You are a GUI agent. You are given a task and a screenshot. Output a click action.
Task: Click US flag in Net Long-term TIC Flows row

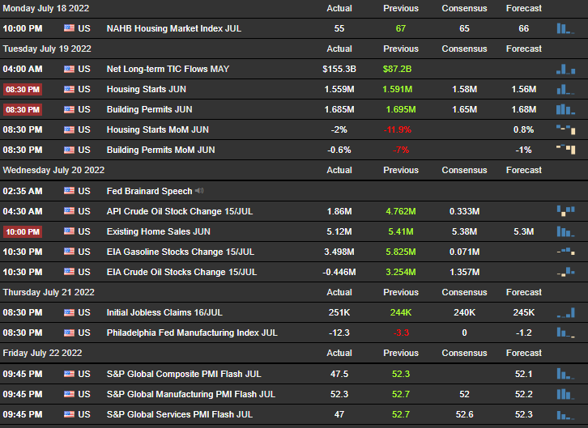coord(69,69)
